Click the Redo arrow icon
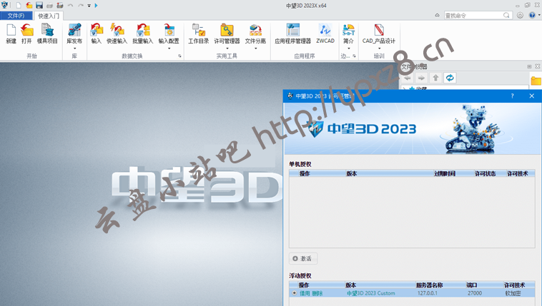Screen dimensions: 542x306 81,5
